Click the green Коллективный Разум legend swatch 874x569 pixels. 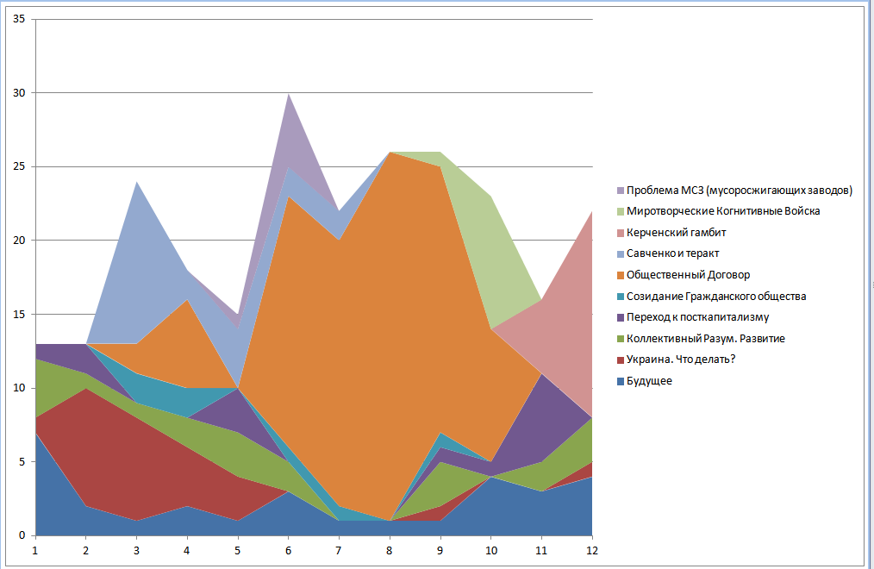[x=619, y=339]
